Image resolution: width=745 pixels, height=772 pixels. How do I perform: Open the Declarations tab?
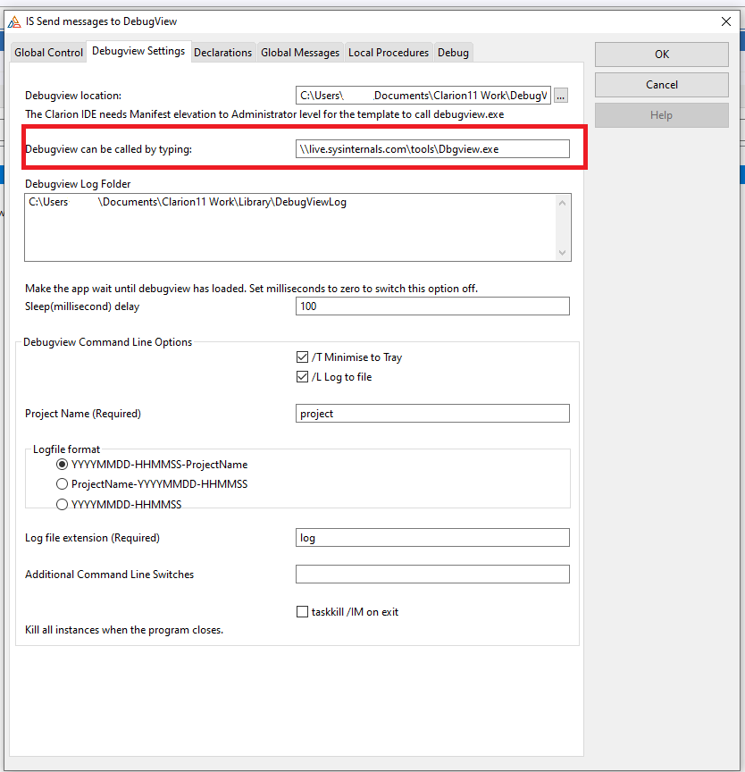coord(222,53)
